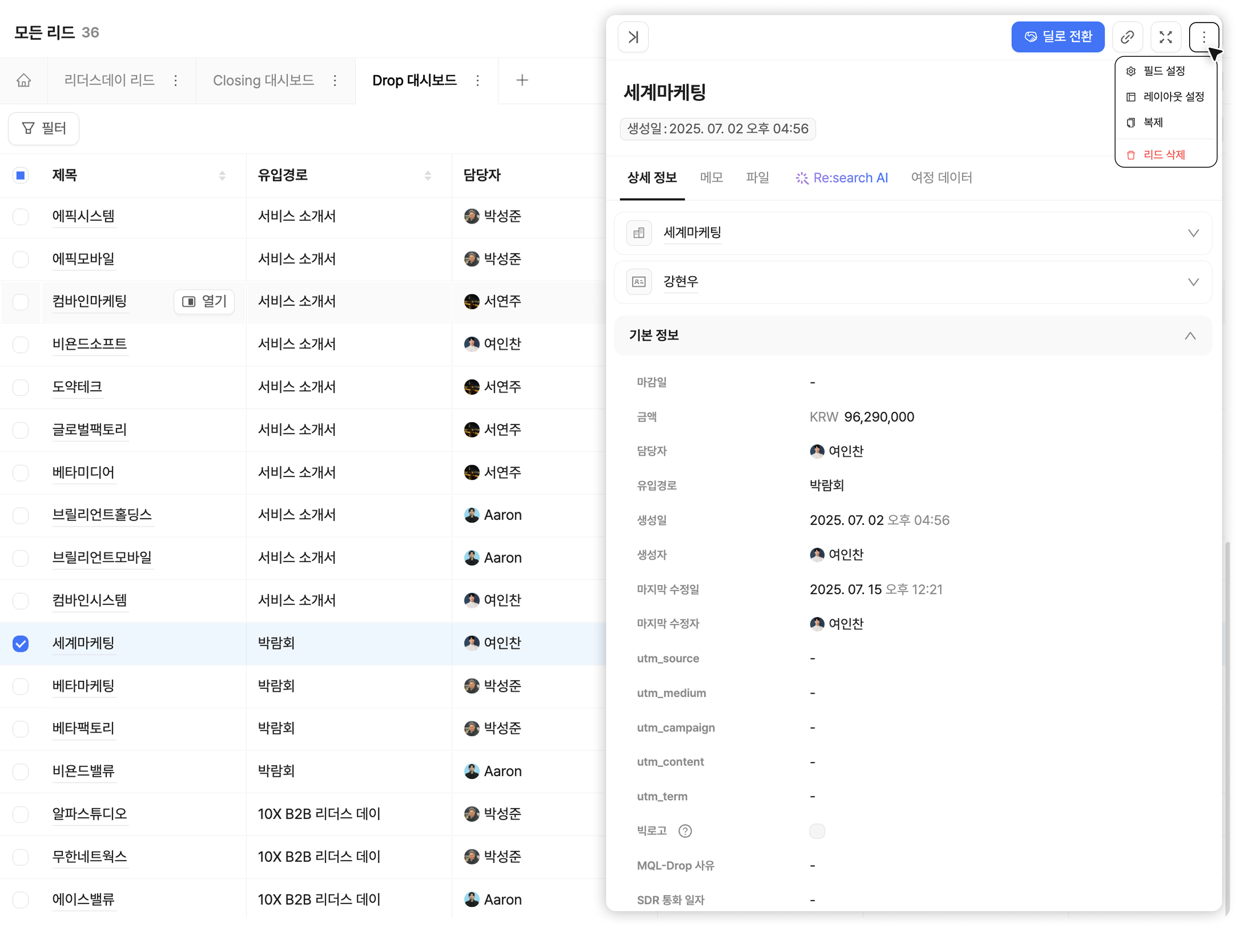Click the home icon tab
This screenshot has width=1238, height=928.
point(23,80)
